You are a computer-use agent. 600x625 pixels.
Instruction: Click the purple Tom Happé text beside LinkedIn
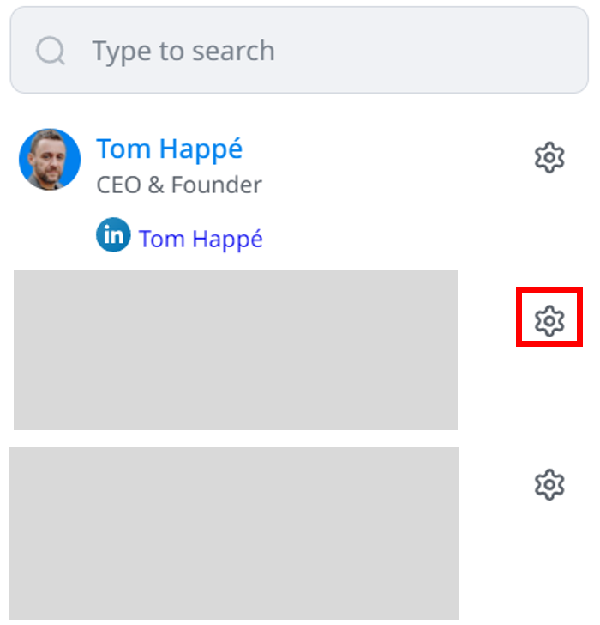click(x=201, y=239)
